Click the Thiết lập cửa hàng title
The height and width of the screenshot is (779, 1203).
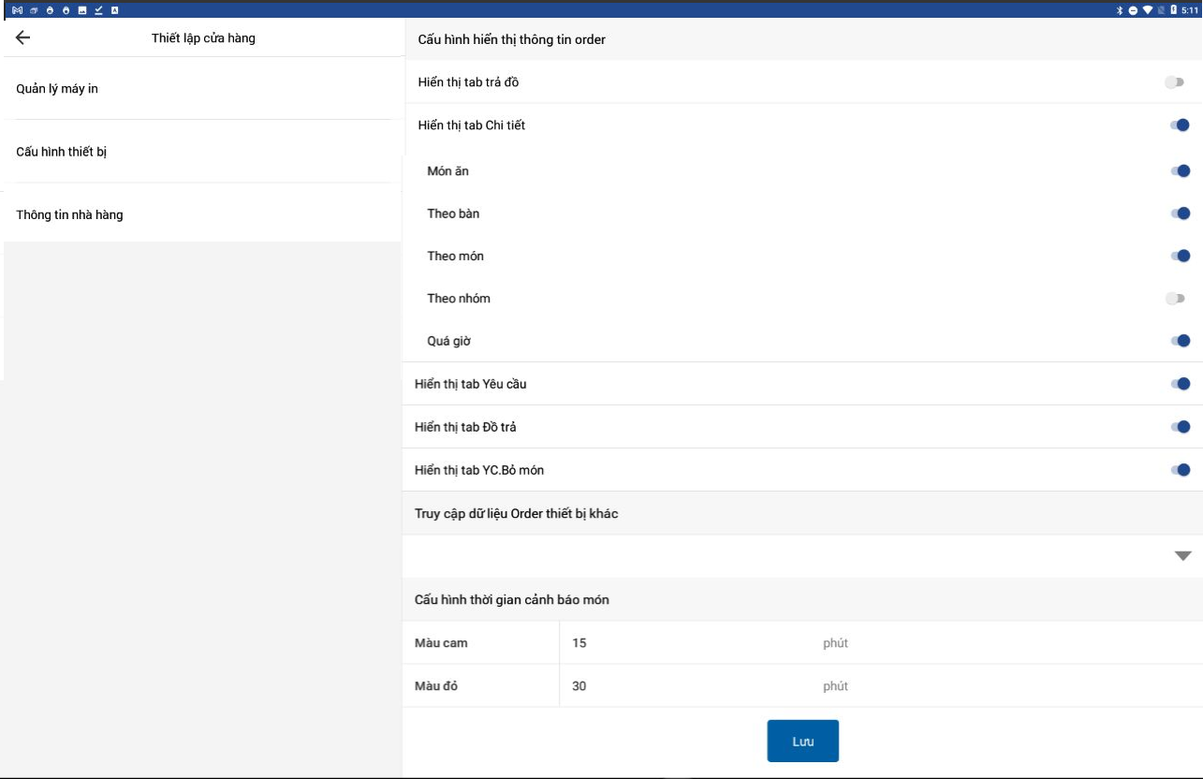[x=203, y=38]
